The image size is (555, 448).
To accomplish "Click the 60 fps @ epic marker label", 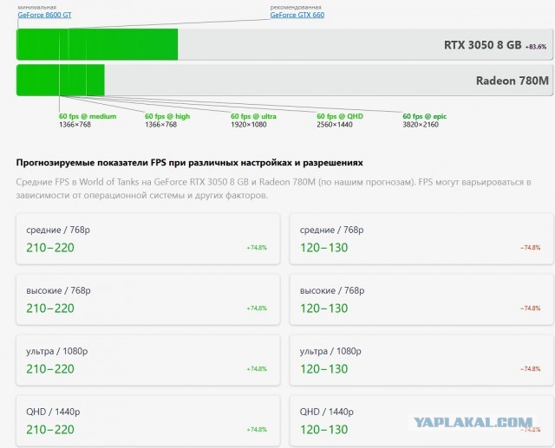I will pos(425,116).
